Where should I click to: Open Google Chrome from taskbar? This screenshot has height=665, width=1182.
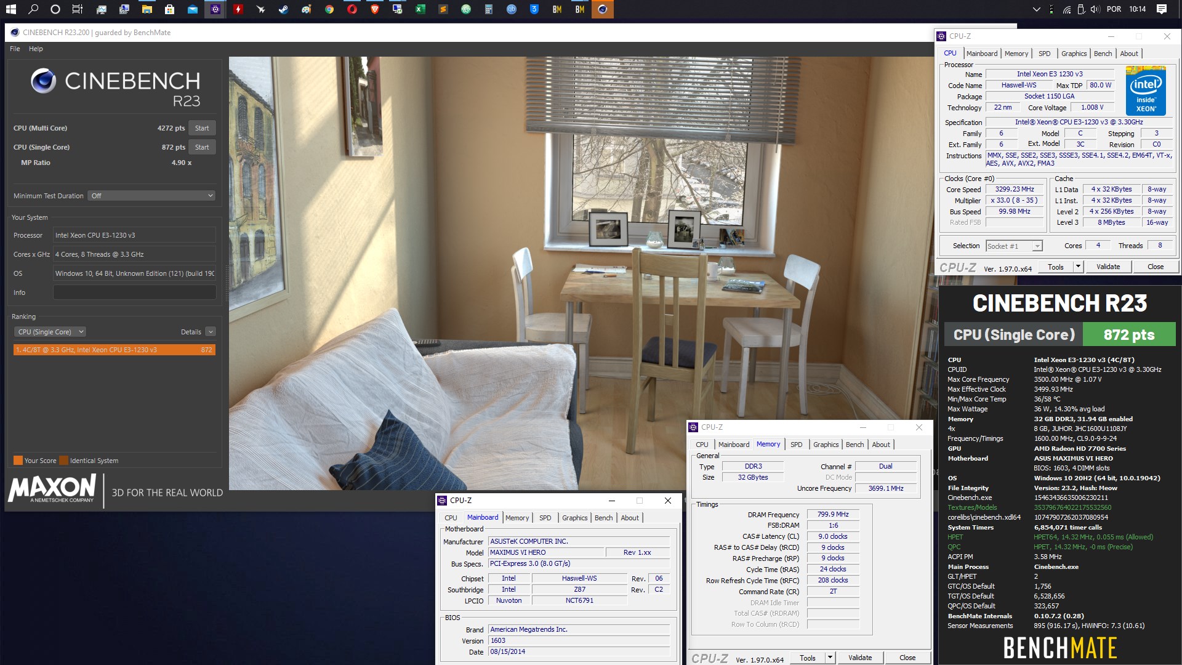329,9
